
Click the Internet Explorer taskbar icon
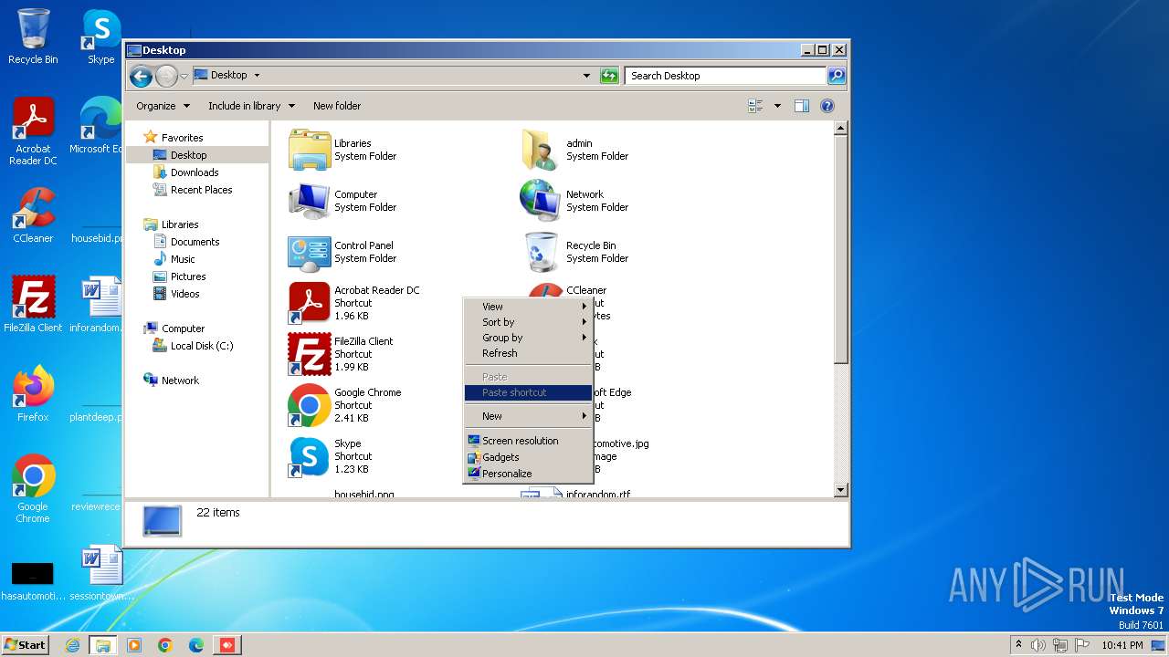point(73,645)
